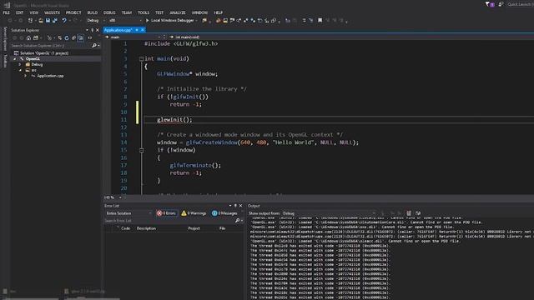Toggle word wrap in Output toolbar

pos(418,213)
